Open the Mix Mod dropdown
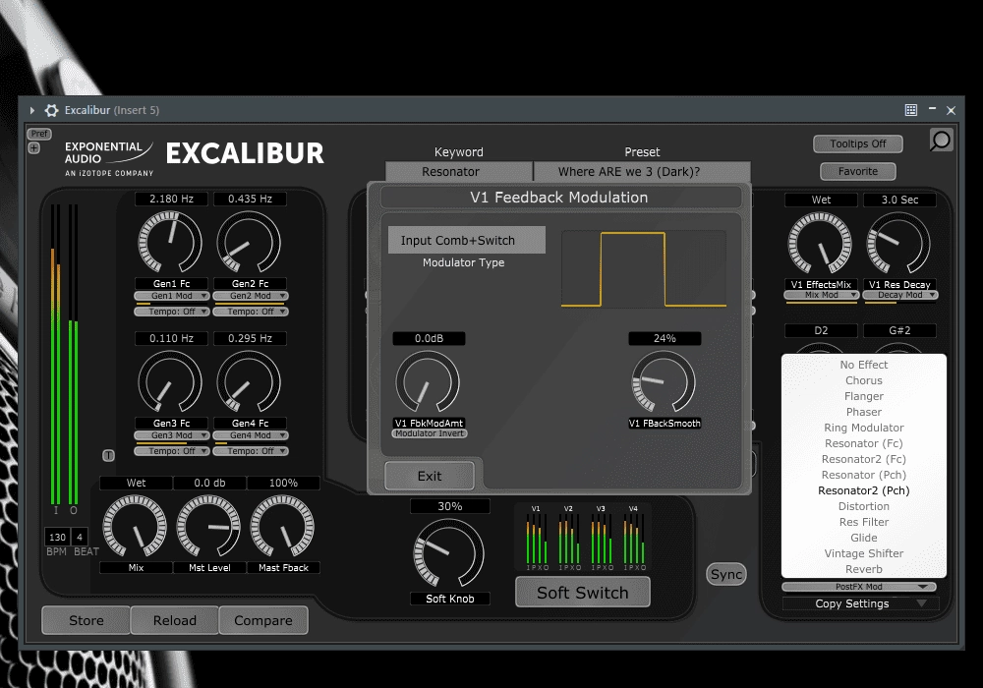Screen dimensions: 983x688 (821, 295)
